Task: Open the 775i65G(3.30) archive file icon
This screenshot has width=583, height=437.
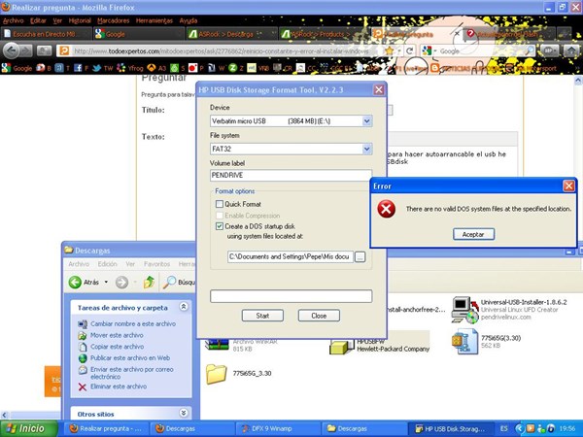Action: coord(463,340)
